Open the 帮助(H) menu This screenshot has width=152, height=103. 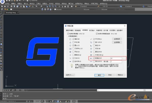point(87,4)
